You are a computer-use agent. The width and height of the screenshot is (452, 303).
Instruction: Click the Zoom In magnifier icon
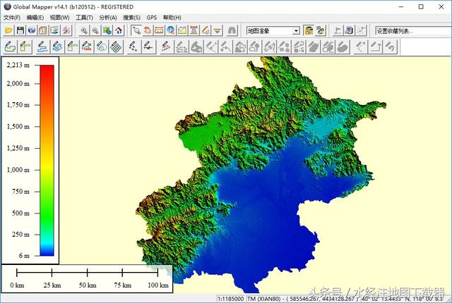pos(84,30)
